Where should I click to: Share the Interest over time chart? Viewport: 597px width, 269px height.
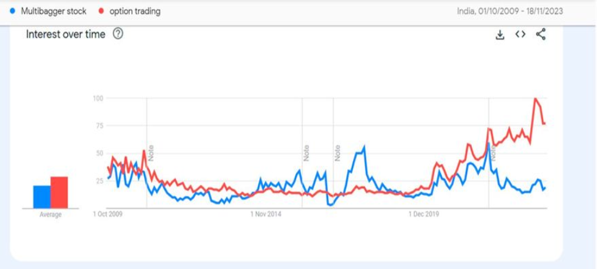point(541,34)
